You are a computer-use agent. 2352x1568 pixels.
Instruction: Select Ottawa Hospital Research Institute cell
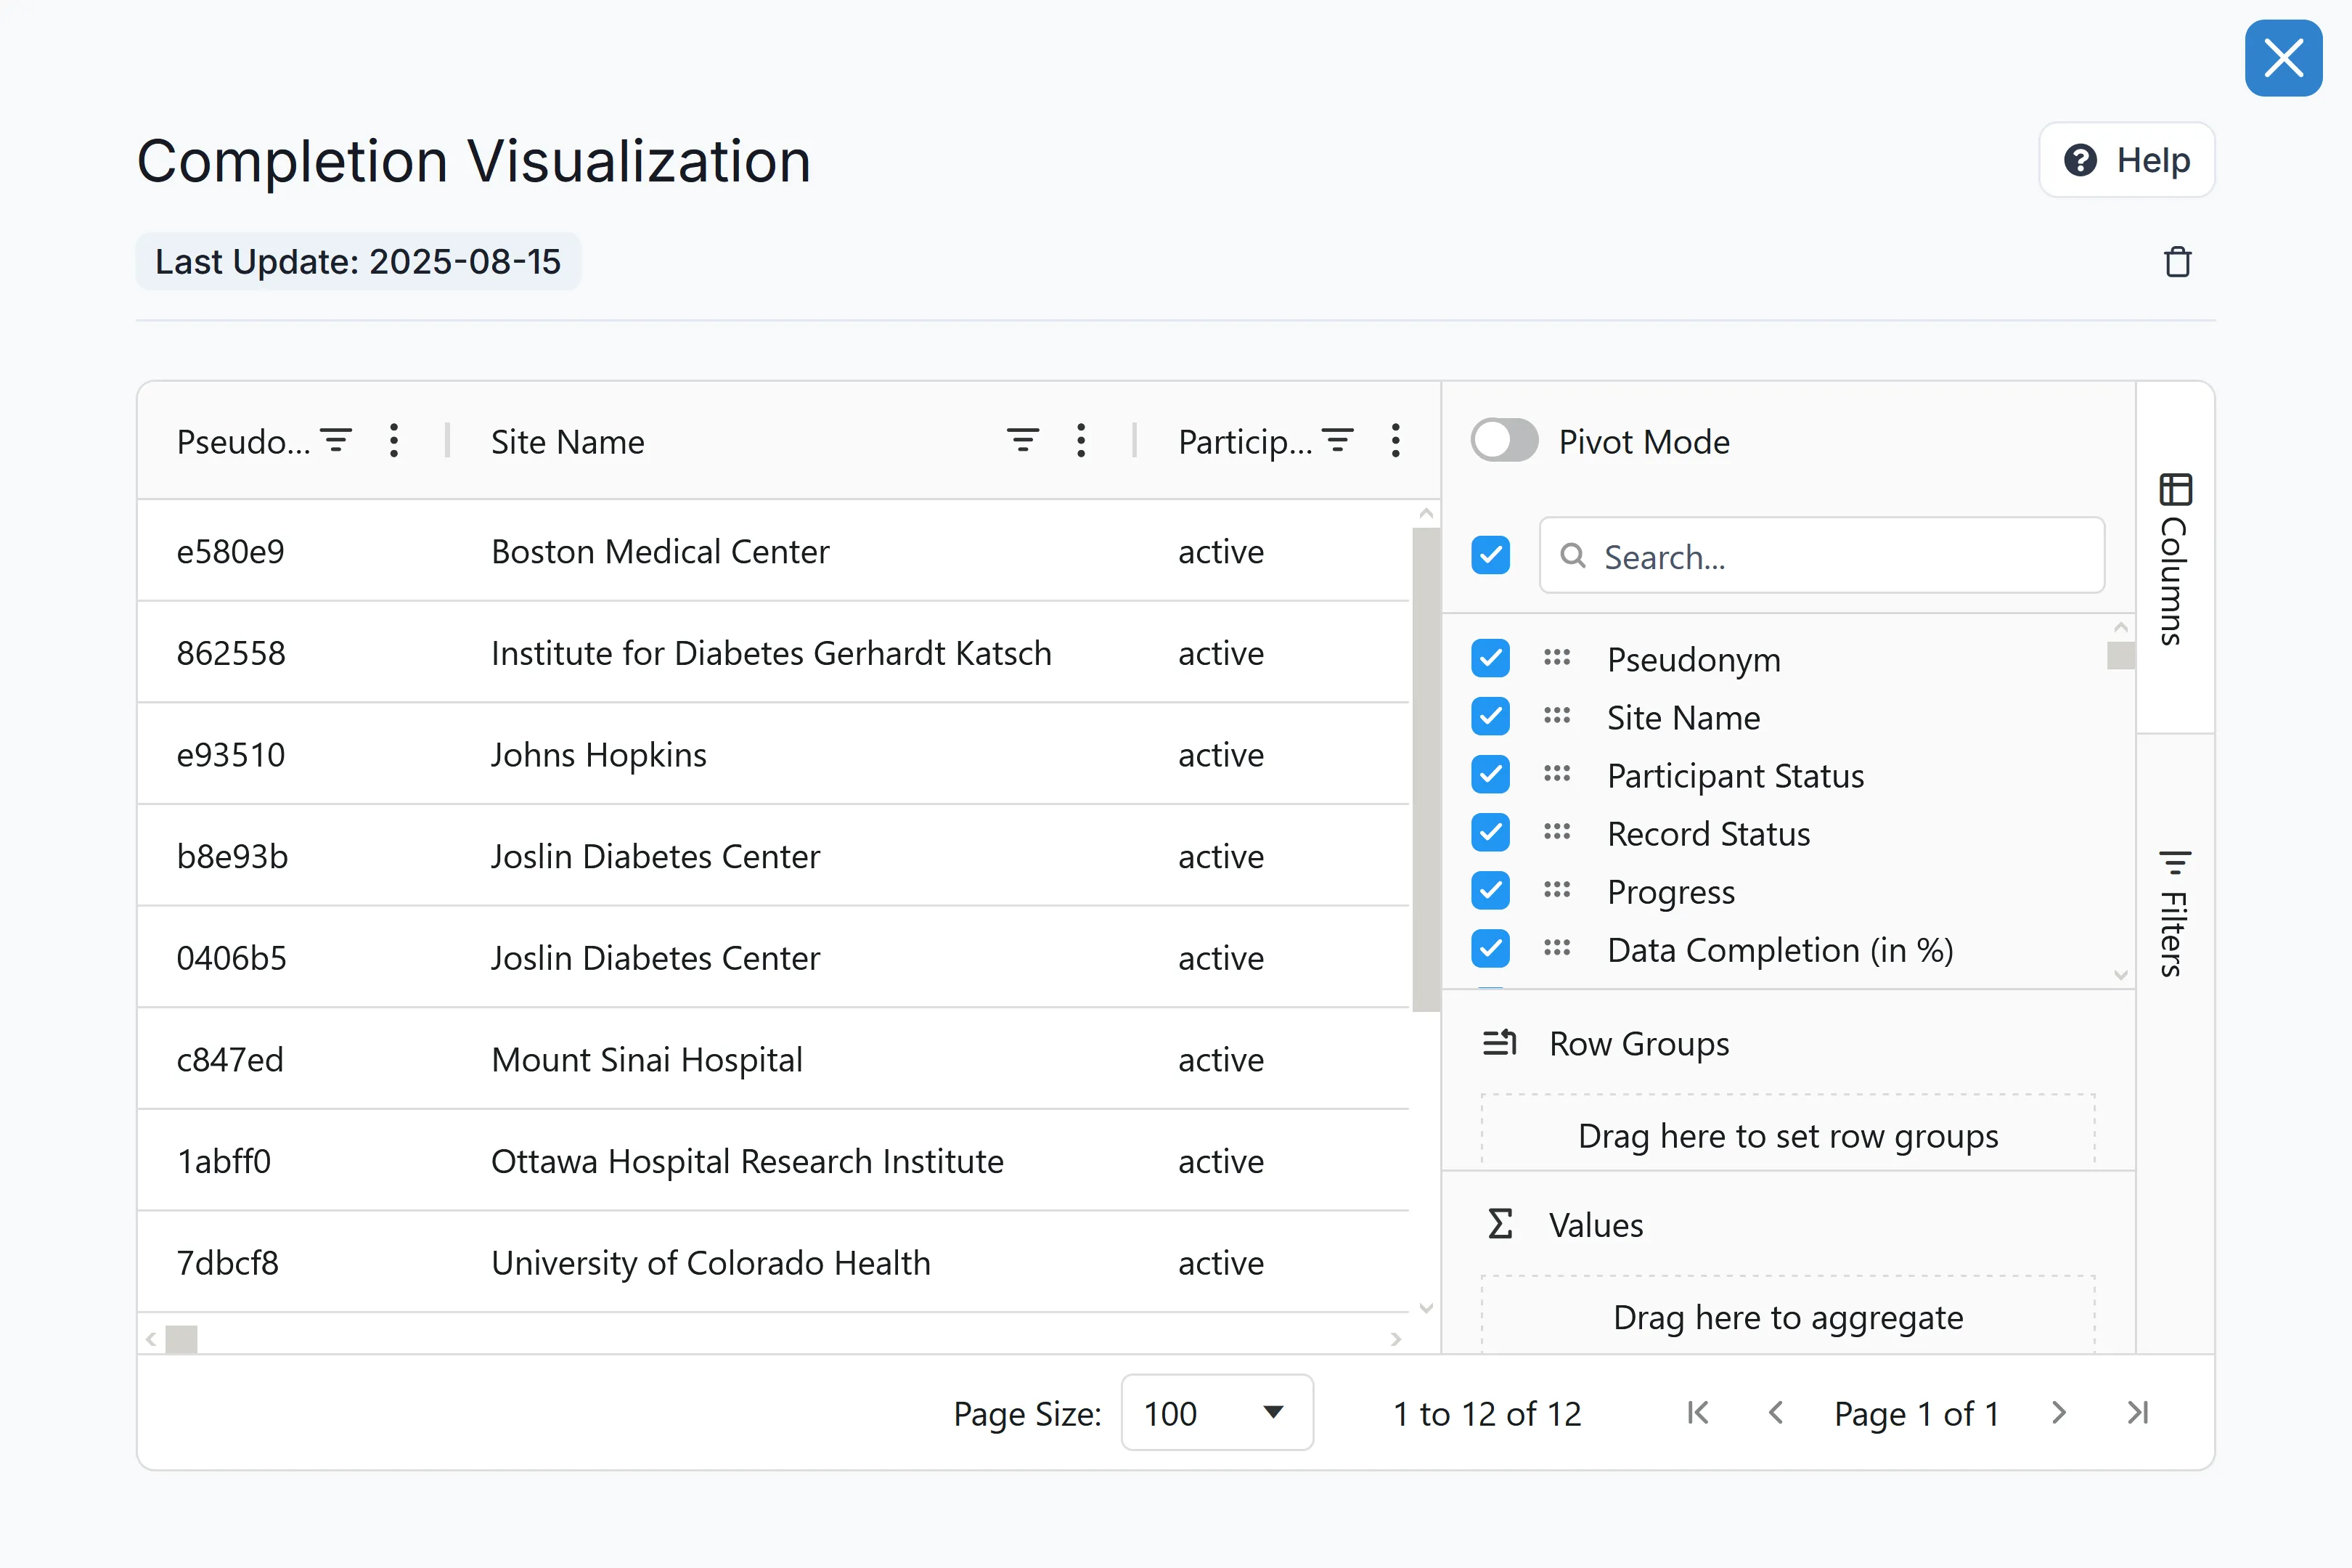(x=747, y=1162)
